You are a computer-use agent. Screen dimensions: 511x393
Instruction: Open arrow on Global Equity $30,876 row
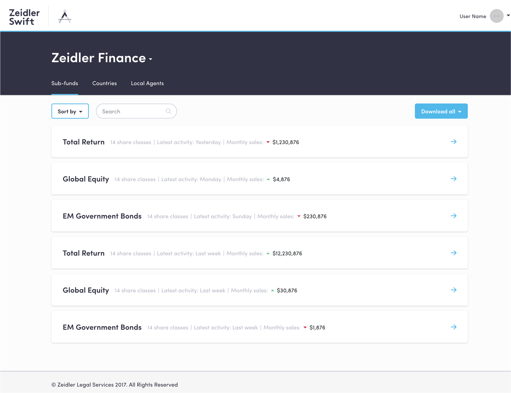click(x=454, y=290)
